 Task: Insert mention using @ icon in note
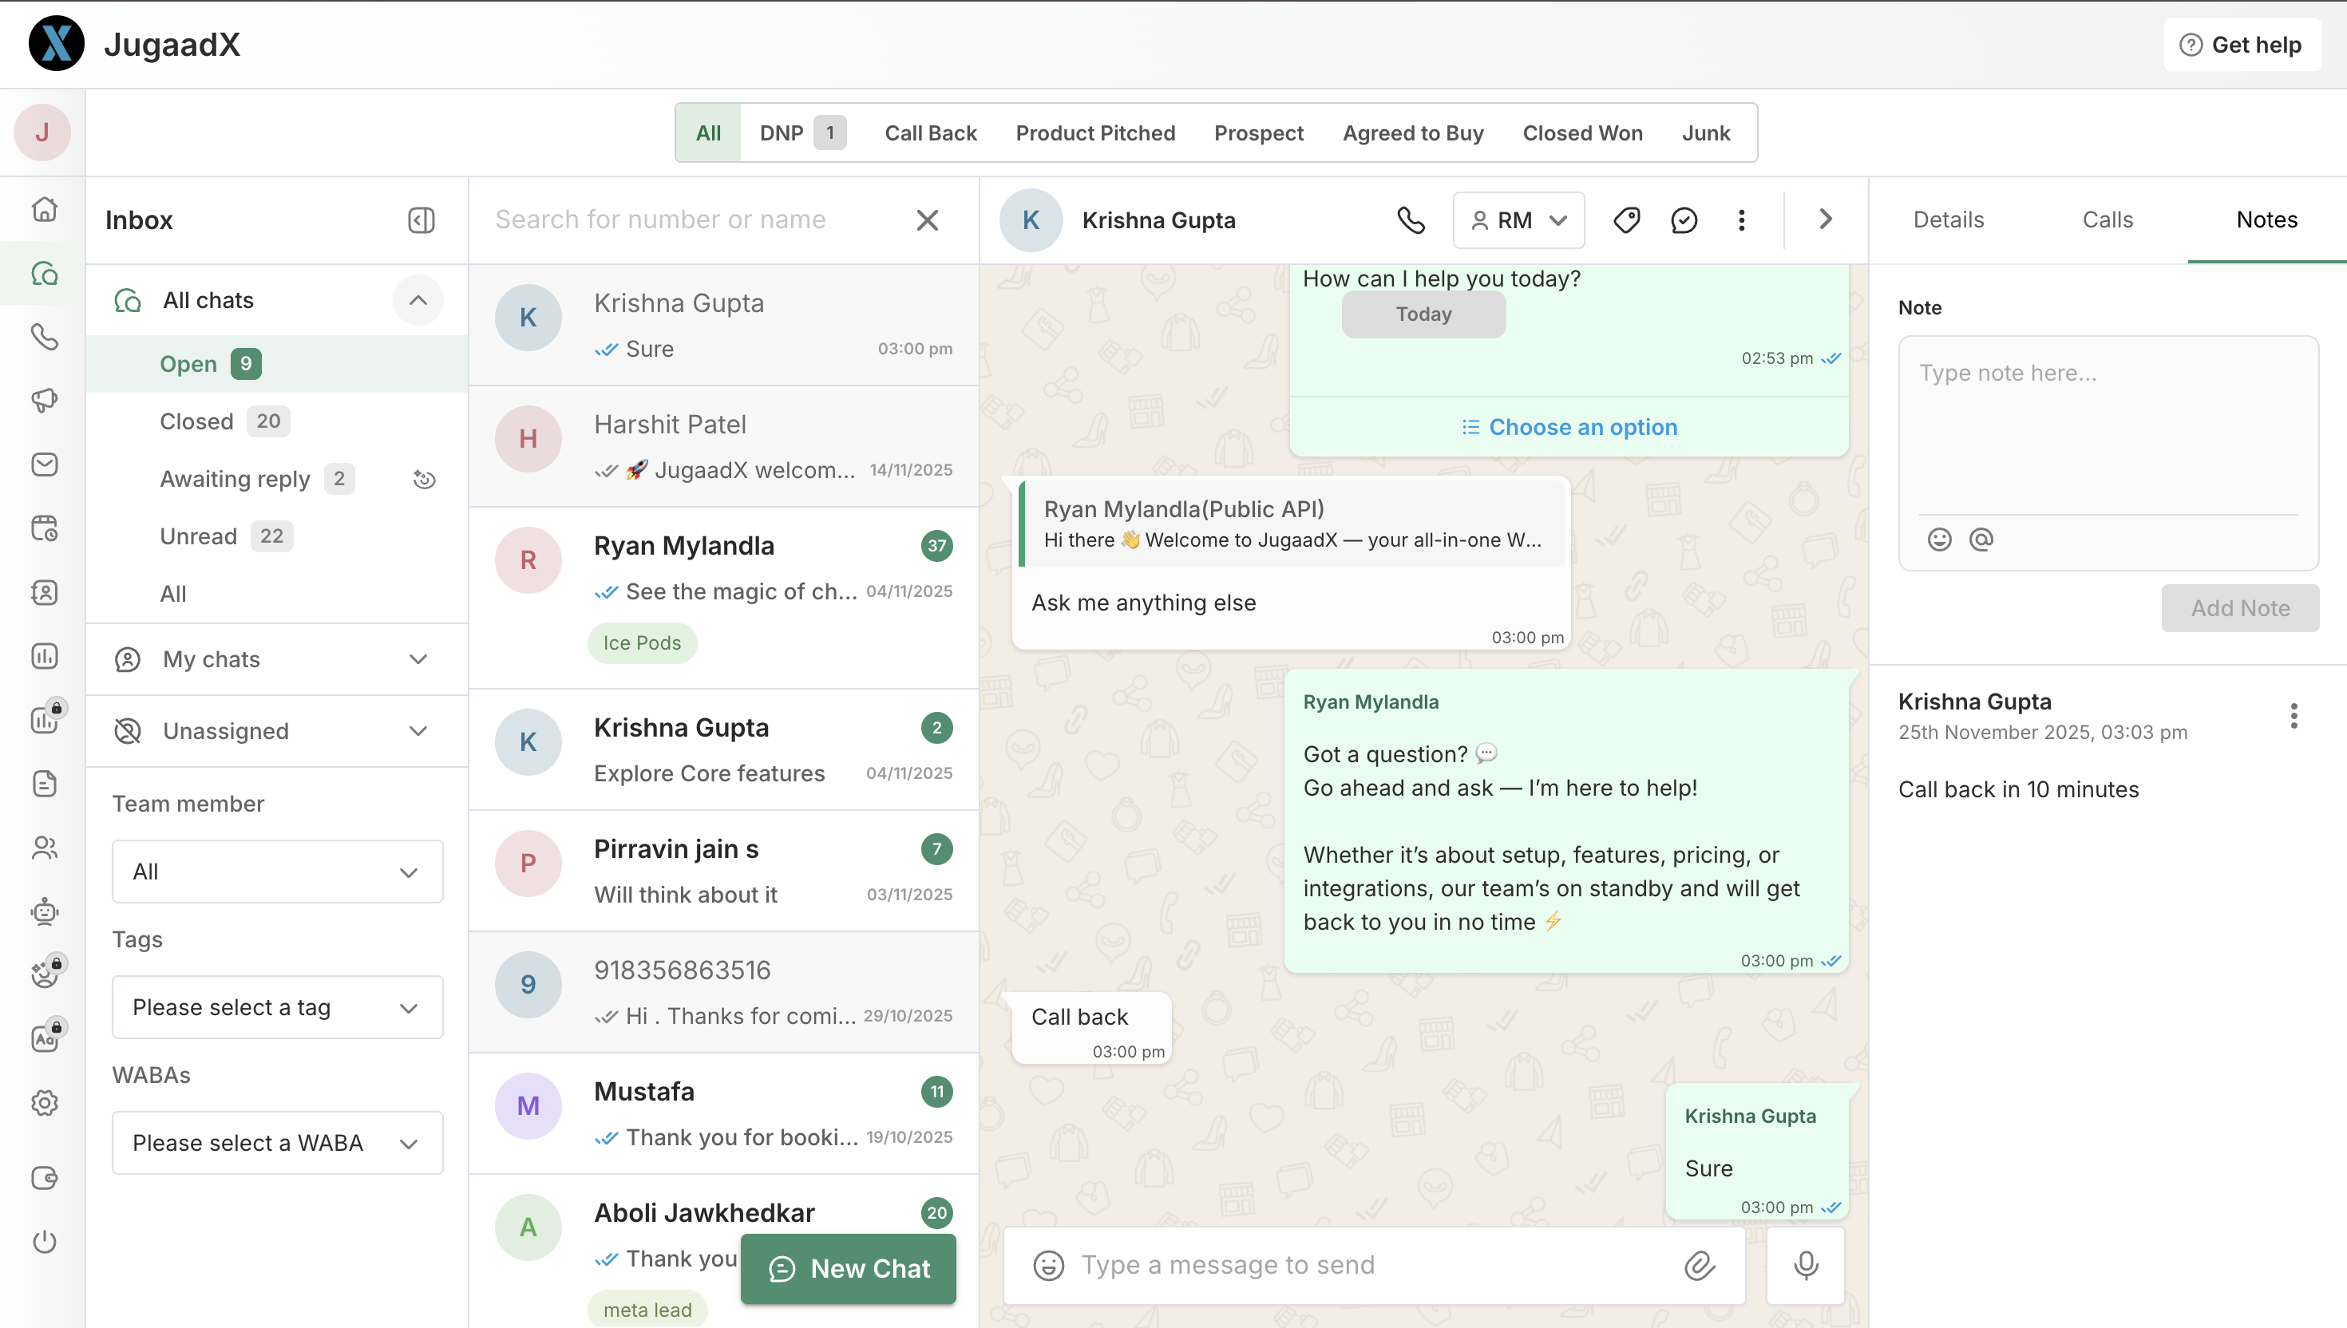(1981, 539)
